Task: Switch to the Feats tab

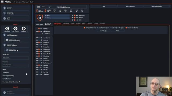Action: pos(96,24)
